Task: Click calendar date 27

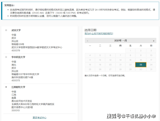Action: 110,69
